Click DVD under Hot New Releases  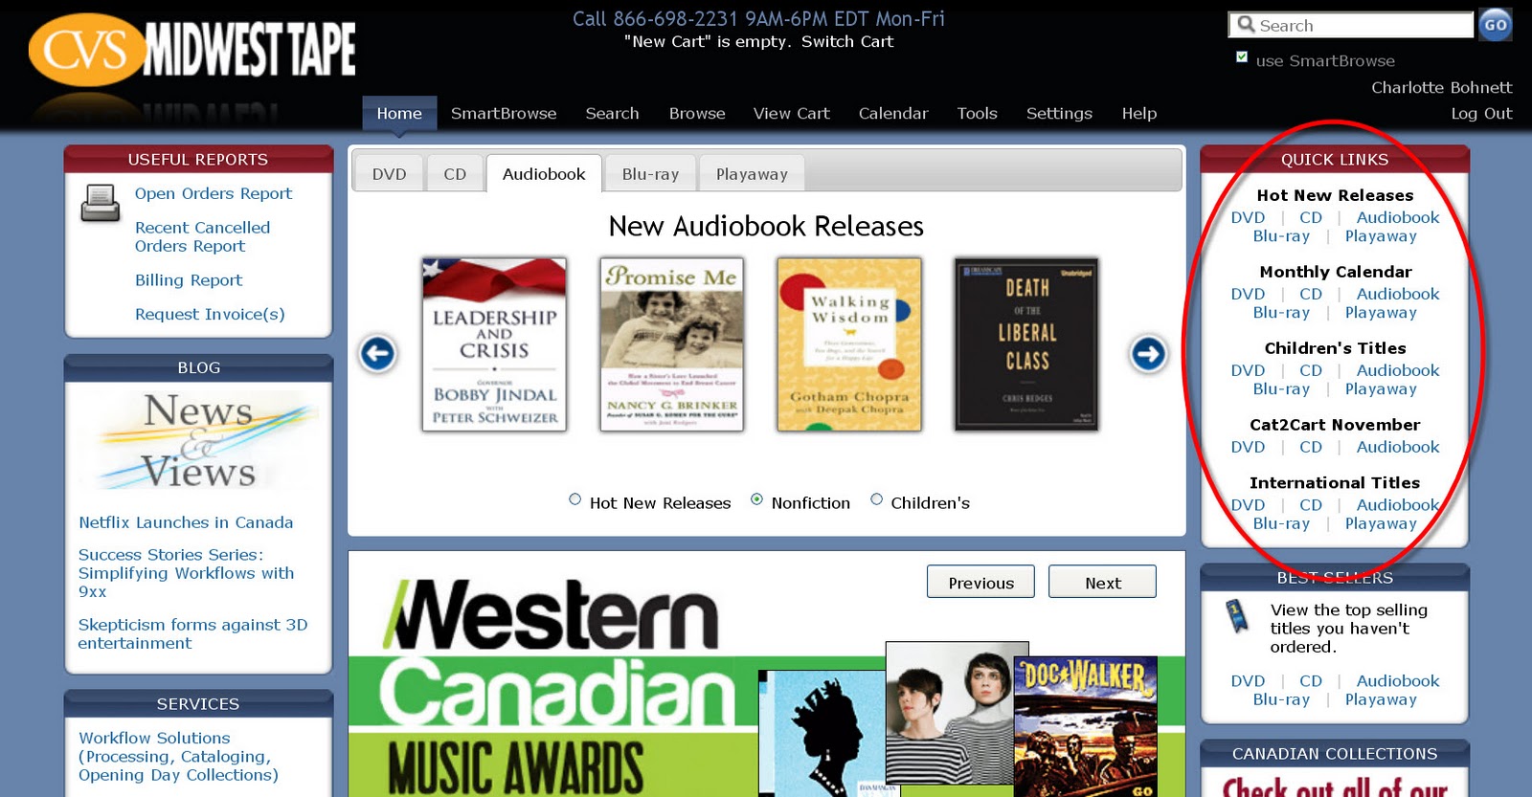pos(1248,218)
